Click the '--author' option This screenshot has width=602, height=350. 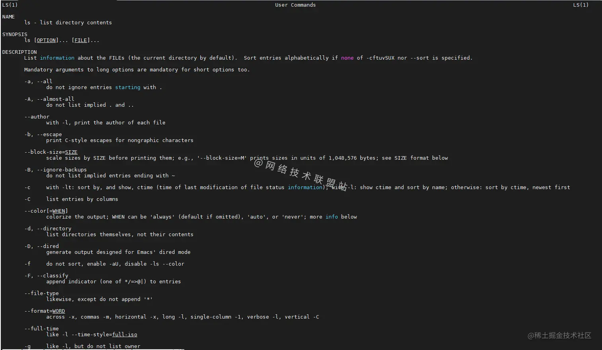click(x=37, y=117)
